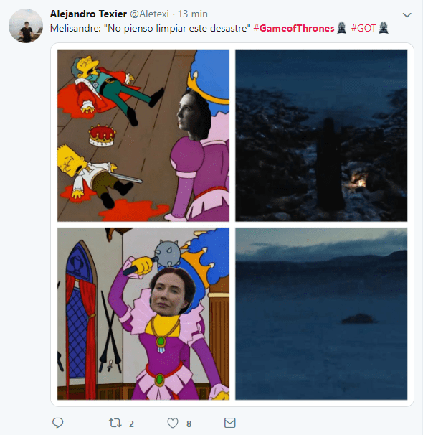Open the #GOT hashtag link
Viewport: 423px width, 435px height.
tap(363, 28)
